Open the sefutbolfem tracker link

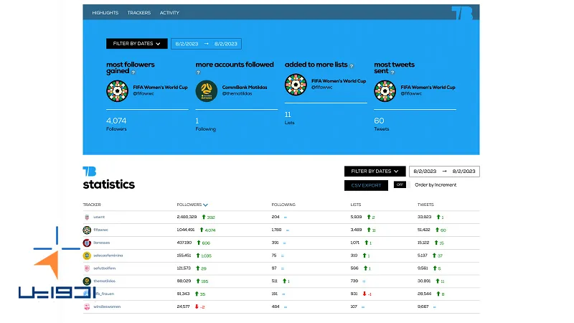pyautogui.click(x=104, y=268)
